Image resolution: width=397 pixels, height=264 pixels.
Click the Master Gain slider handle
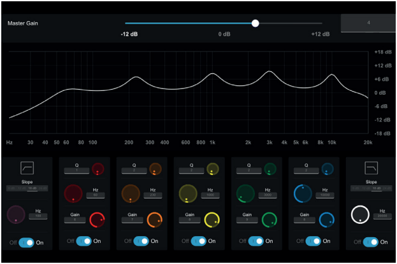pyautogui.click(x=256, y=23)
